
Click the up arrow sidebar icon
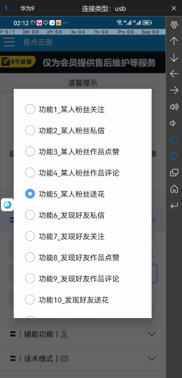point(174,41)
